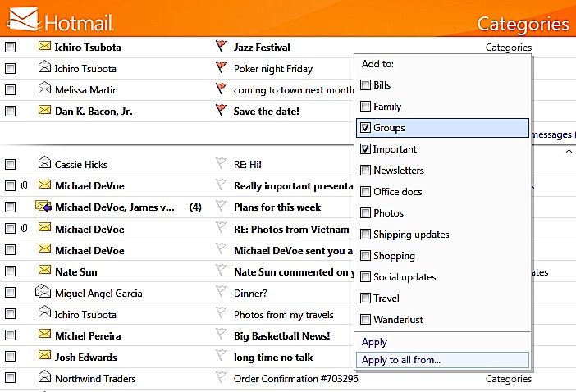Click the envelope icon beside Northwind Traders
Viewport: 576px width, 392px height.
44,378
